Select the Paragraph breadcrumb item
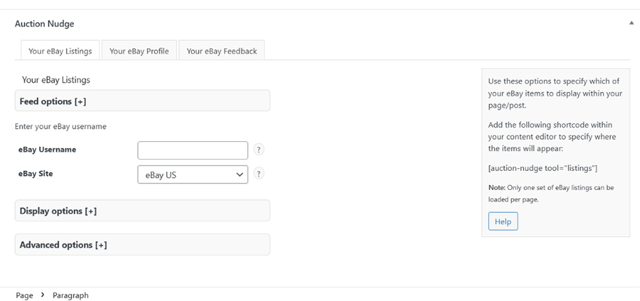The width and height of the screenshot is (640, 301). click(x=70, y=295)
